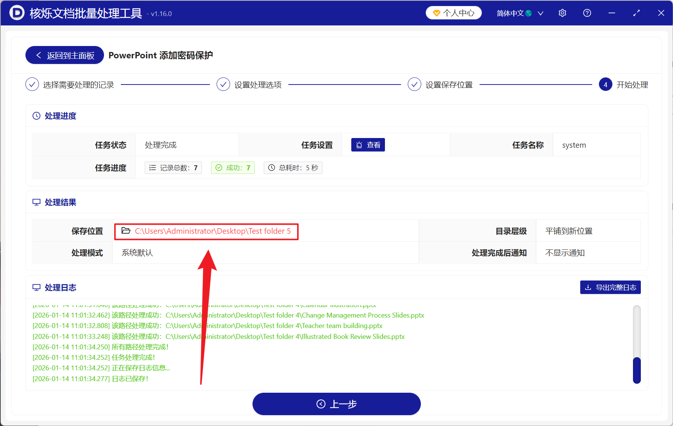Screen dimensions: 673x426
Task: Click the log panel scrollbar
Action: pyautogui.click(x=636, y=370)
